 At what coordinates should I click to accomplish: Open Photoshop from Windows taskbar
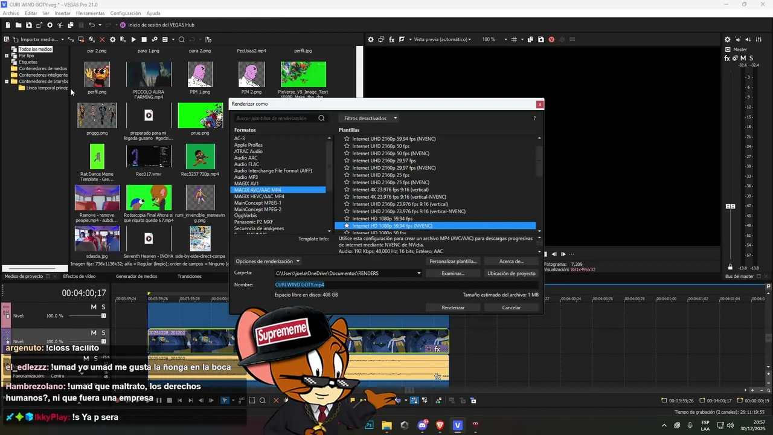click(369, 425)
